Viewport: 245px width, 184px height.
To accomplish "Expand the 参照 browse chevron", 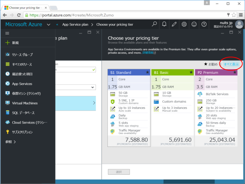I will 15,142.
